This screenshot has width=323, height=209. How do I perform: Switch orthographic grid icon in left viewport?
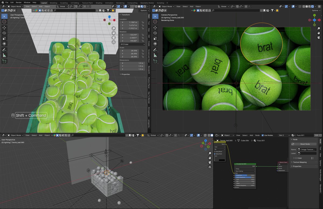pos(114,42)
